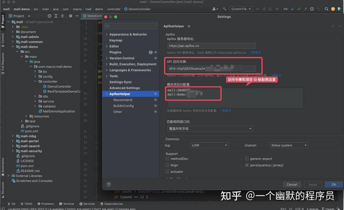Expand mall-admin module in project tree

(13, 37)
